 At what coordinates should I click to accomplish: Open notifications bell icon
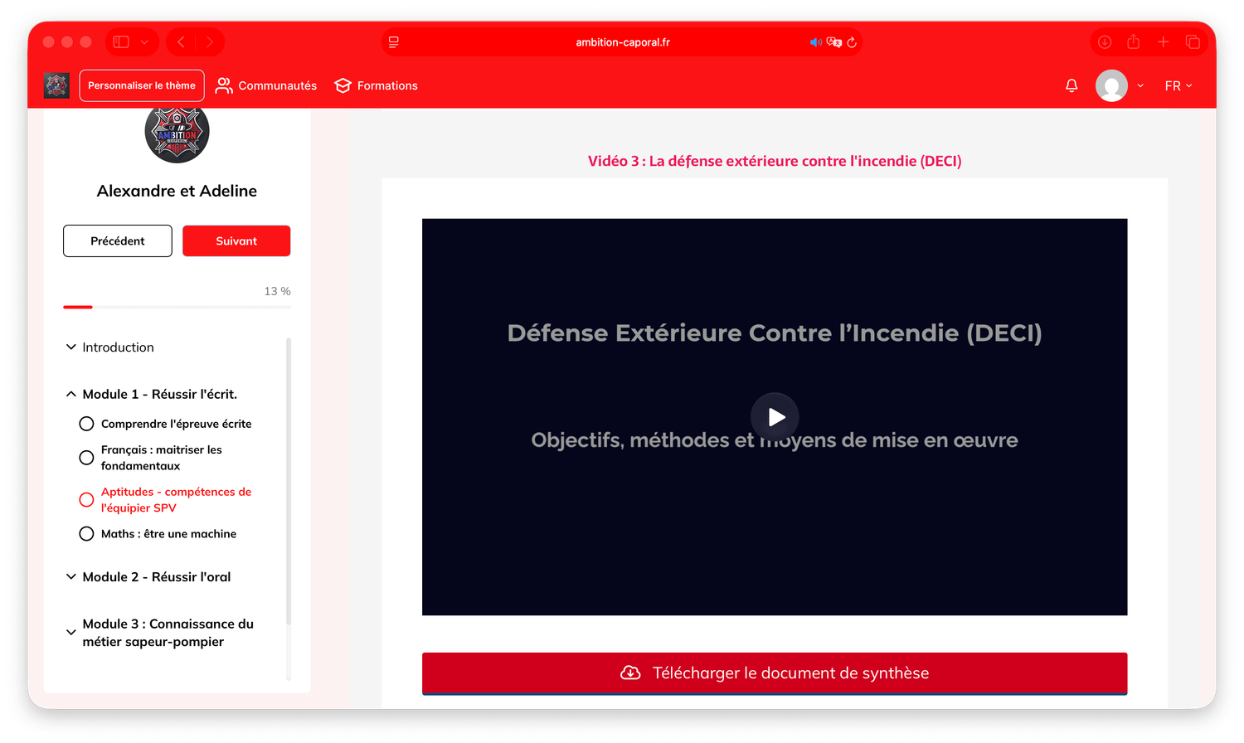pyautogui.click(x=1071, y=85)
